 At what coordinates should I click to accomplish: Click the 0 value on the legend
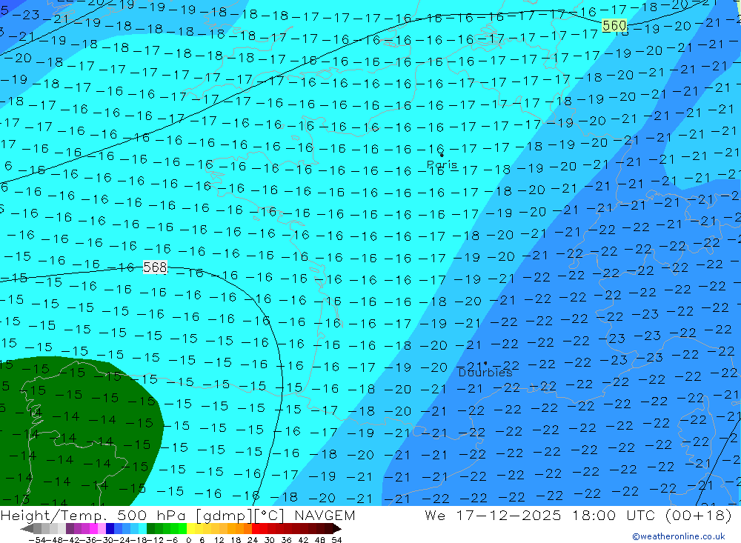click(188, 540)
